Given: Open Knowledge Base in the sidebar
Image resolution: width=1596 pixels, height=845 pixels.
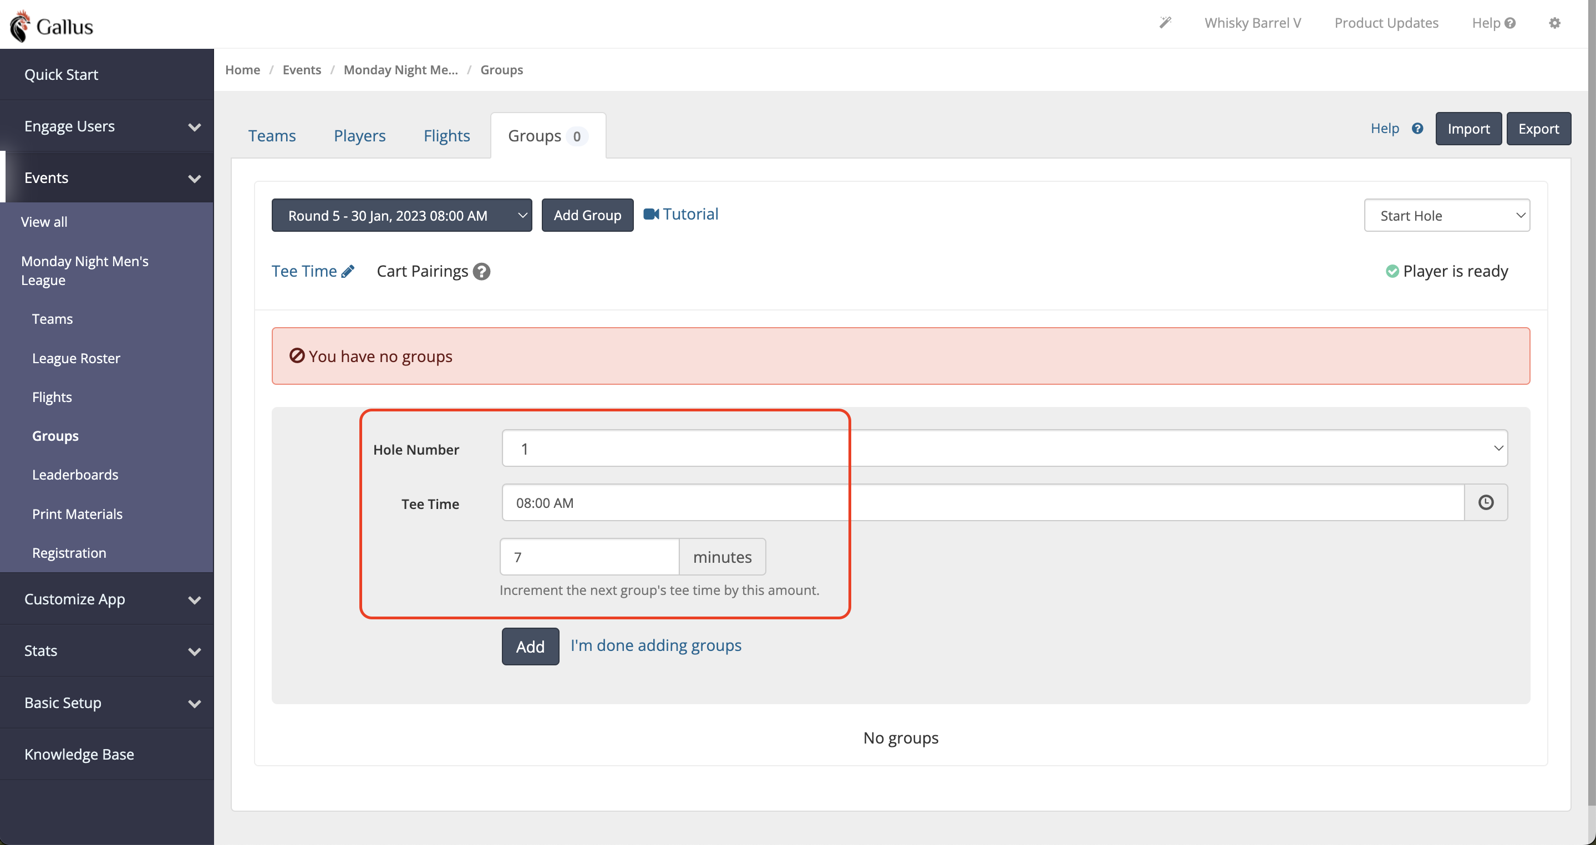Looking at the screenshot, I should [106, 754].
